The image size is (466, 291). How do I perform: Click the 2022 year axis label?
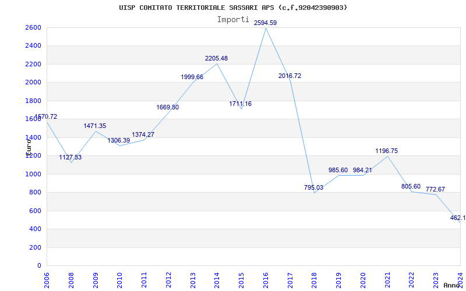[412, 280]
